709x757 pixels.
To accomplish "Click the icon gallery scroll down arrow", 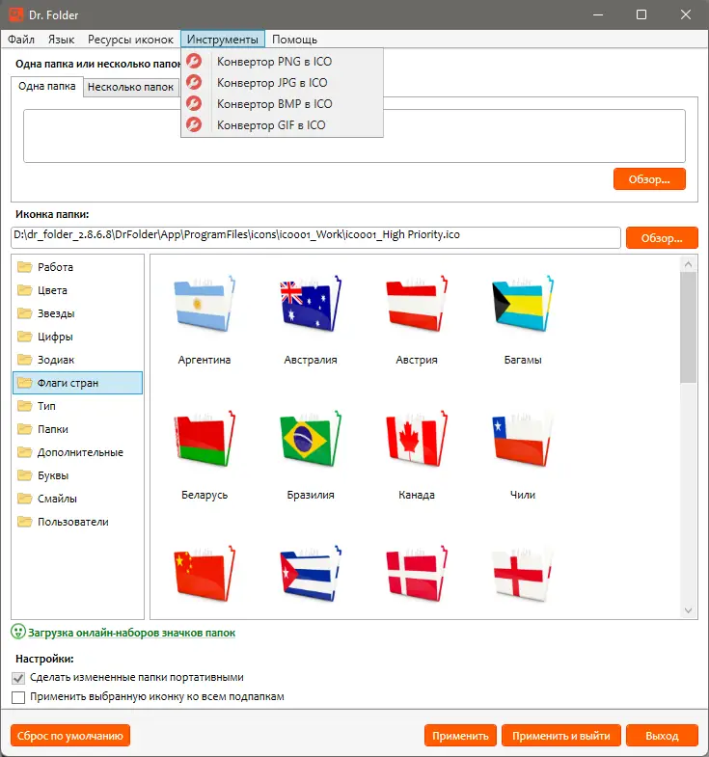I will (688, 610).
